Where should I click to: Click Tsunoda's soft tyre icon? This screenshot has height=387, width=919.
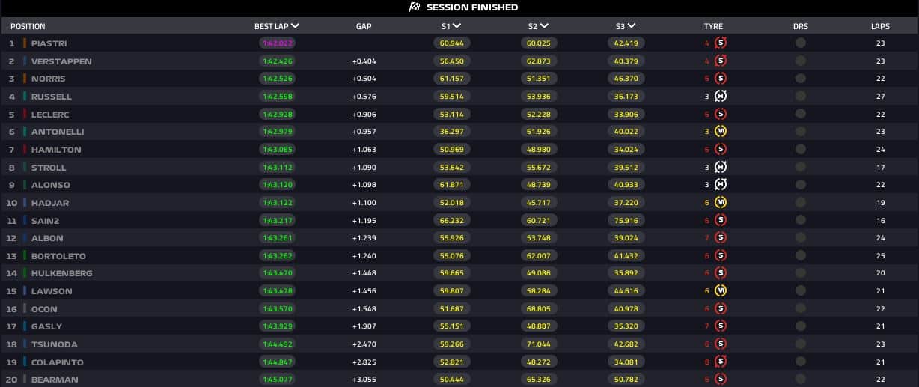[x=721, y=344]
